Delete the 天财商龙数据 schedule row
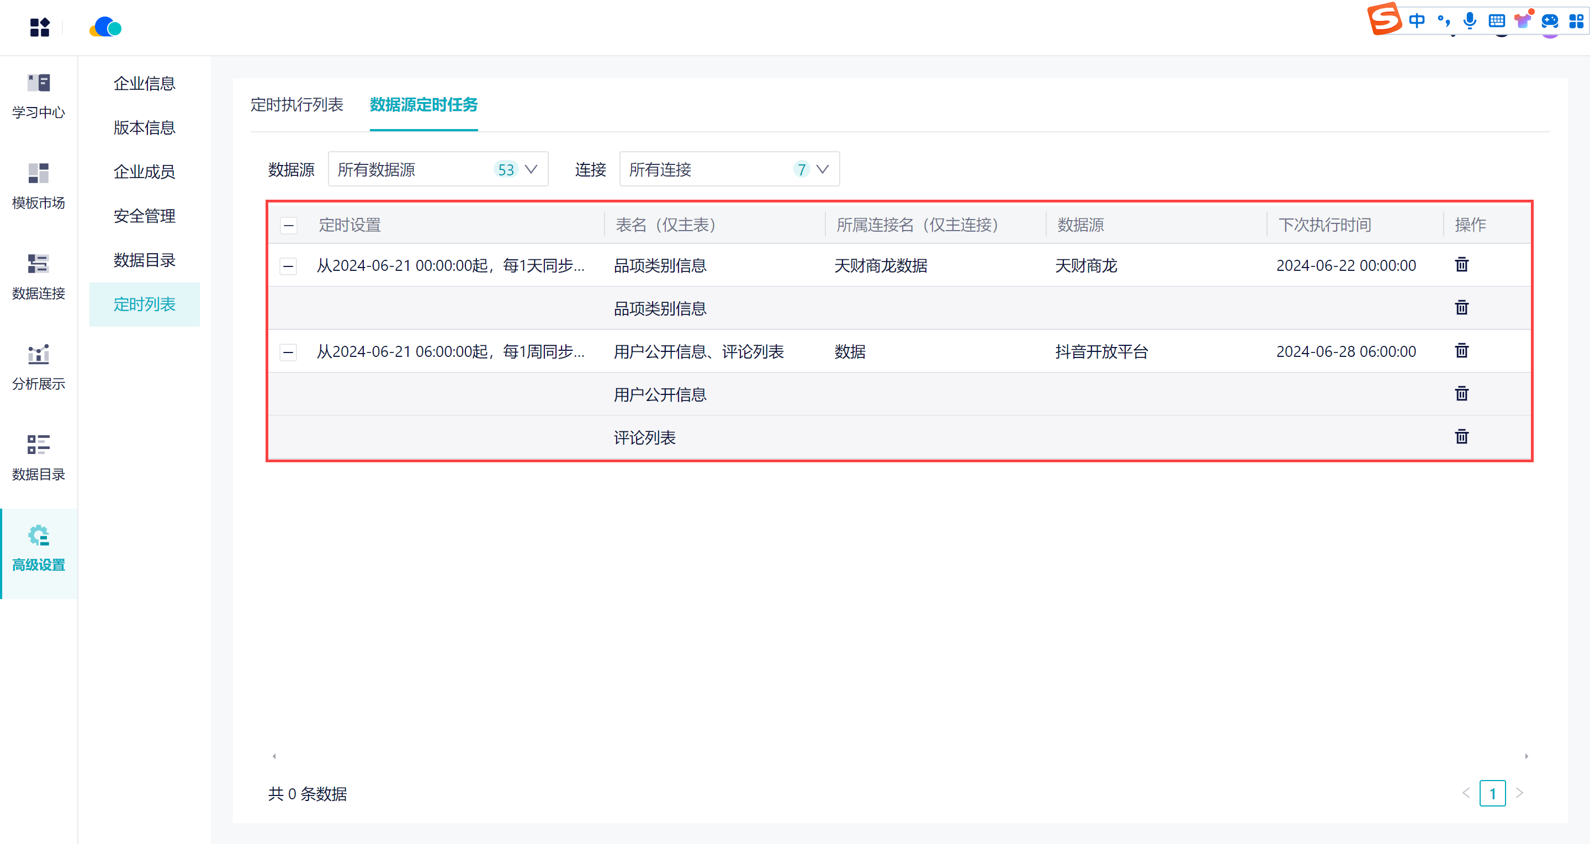 1461,265
